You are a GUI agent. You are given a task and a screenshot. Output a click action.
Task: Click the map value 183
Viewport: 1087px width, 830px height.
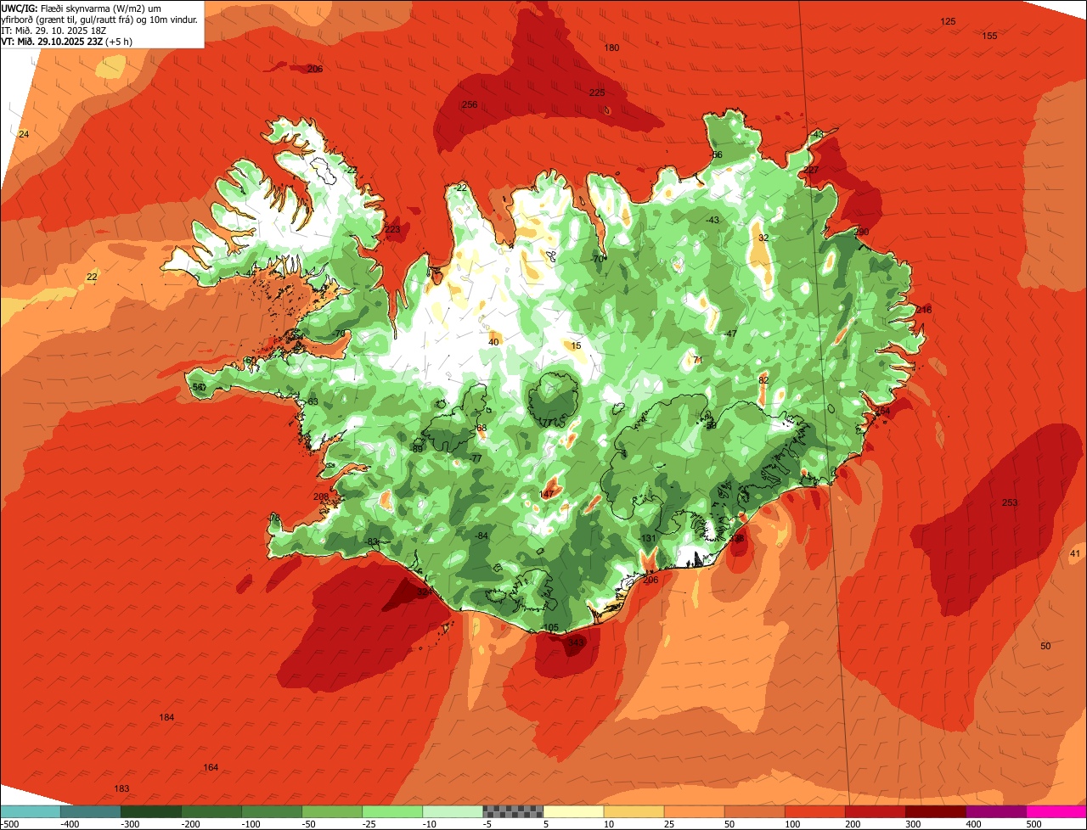click(121, 789)
